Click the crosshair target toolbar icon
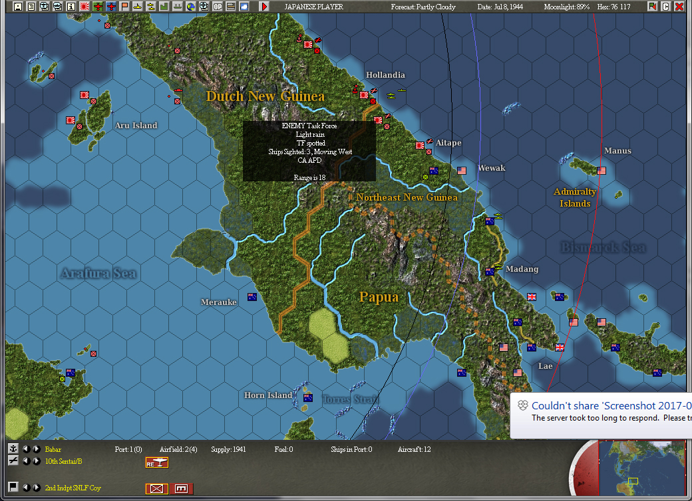Viewport: 692px width, 501px height. click(204, 6)
